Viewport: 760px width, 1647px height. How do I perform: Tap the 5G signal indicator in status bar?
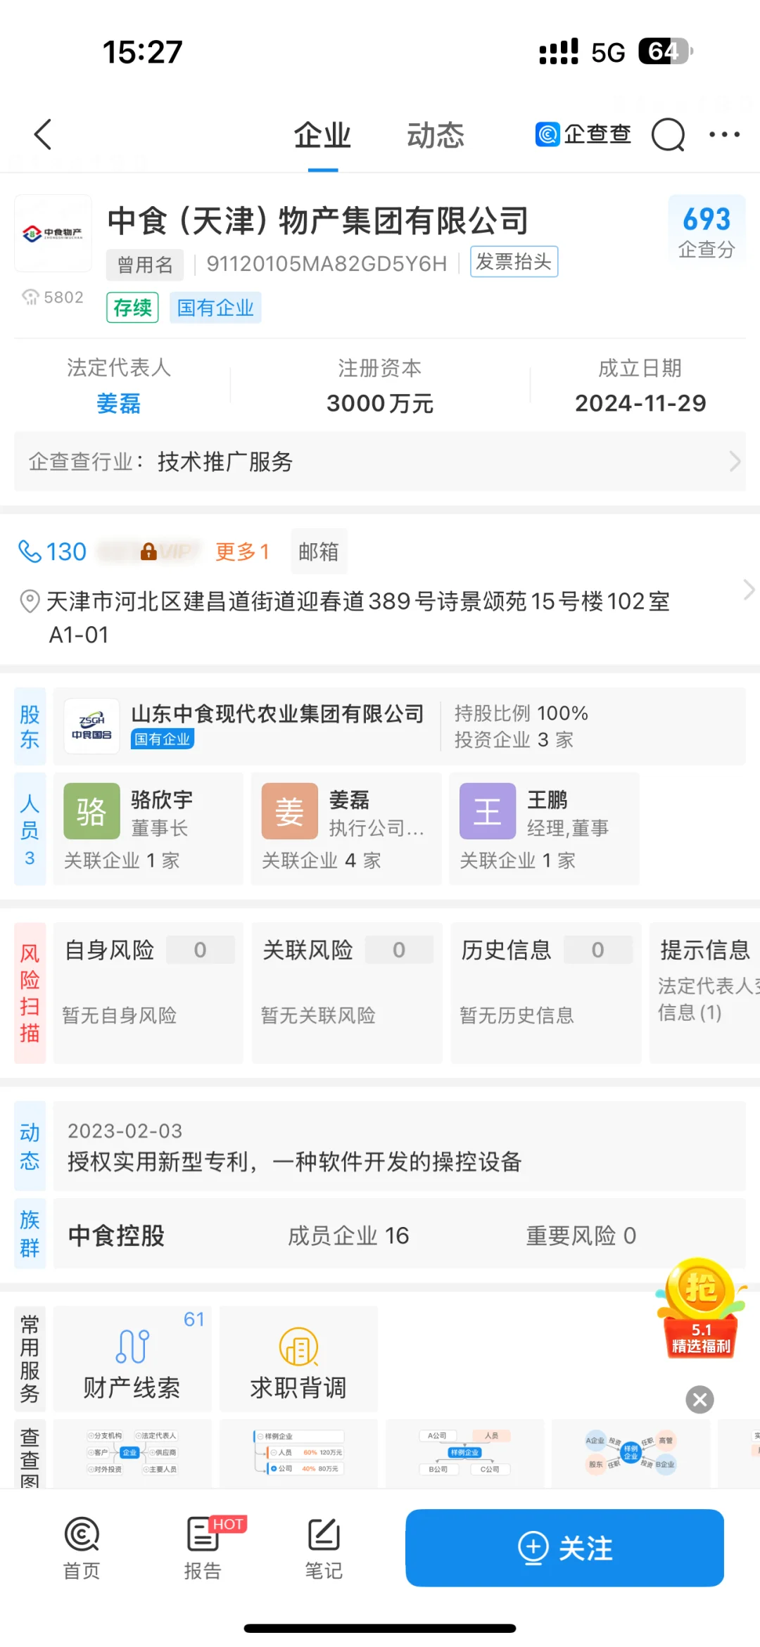[608, 52]
